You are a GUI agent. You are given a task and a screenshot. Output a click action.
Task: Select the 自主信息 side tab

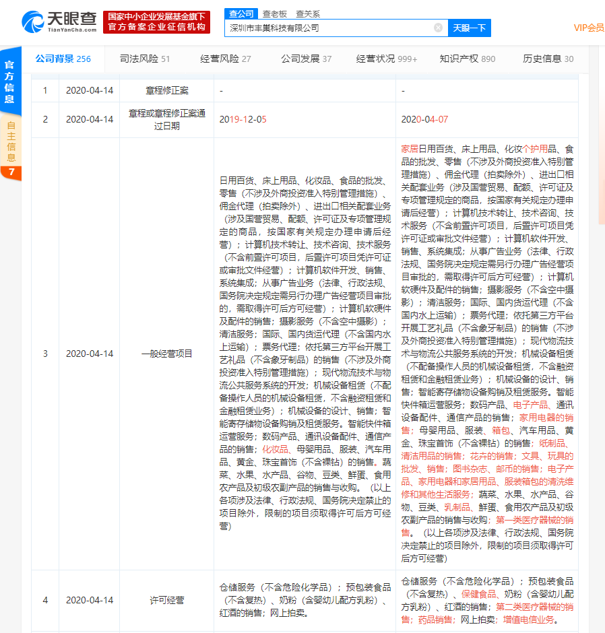click(10, 141)
